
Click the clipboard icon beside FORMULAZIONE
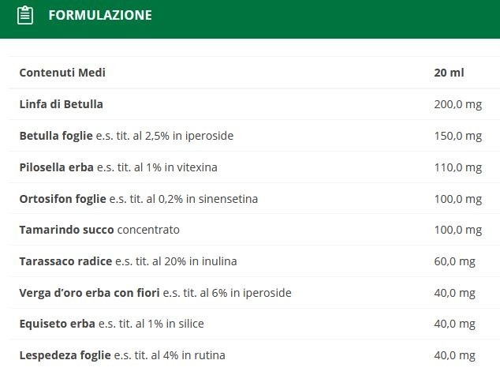[x=25, y=16]
